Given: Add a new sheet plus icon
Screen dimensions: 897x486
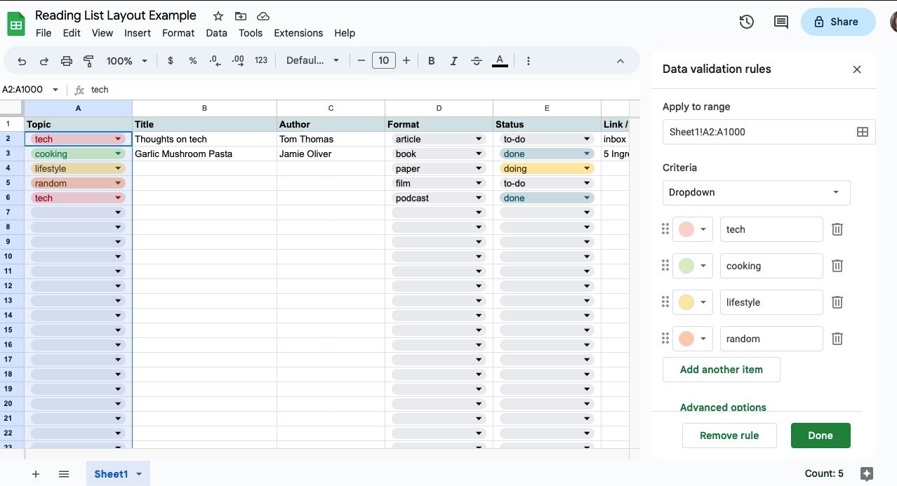Looking at the screenshot, I should click(x=36, y=474).
